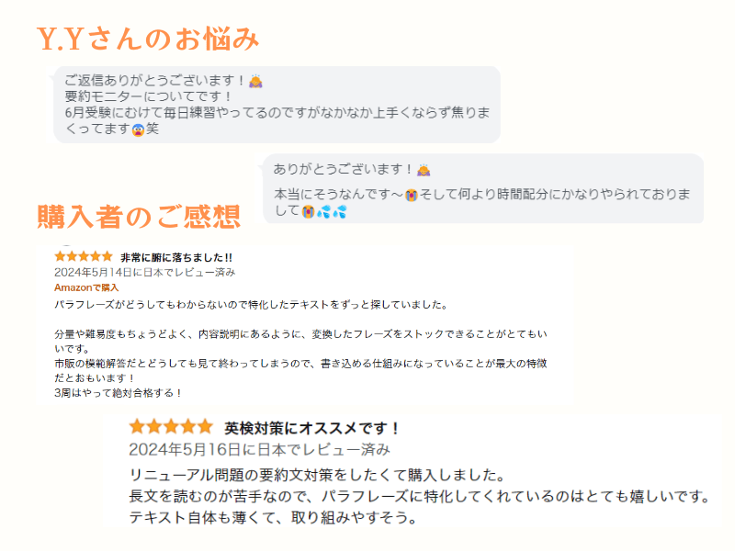
Task: Click the review line starting リニューアル問題の要約文対策
Action: coord(317,476)
